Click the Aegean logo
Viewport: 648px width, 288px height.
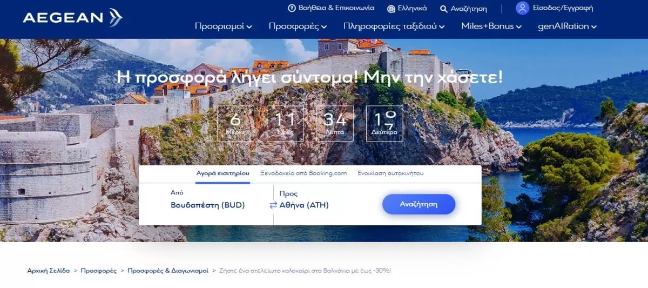point(72,18)
